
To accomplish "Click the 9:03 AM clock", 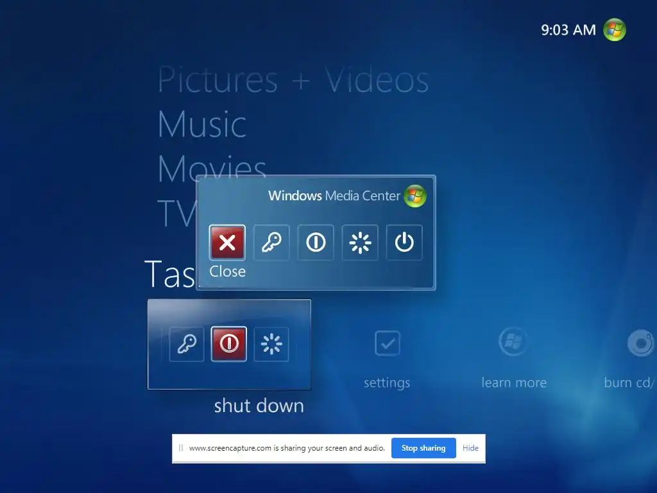I will (568, 30).
